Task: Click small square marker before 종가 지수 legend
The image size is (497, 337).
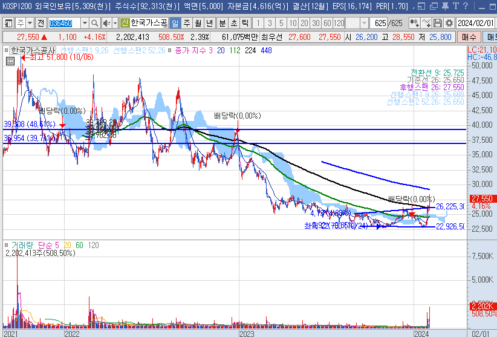Action: point(169,50)
